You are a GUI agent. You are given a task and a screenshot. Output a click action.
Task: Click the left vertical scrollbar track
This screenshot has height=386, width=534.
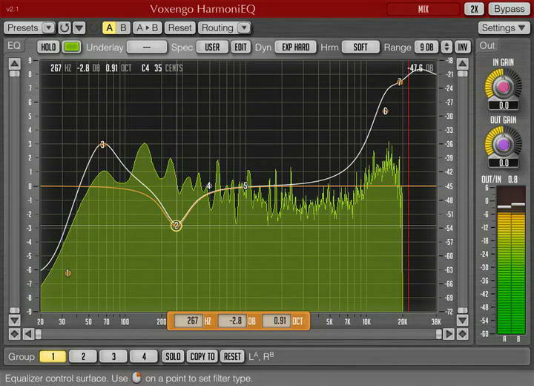pos(14,192)
